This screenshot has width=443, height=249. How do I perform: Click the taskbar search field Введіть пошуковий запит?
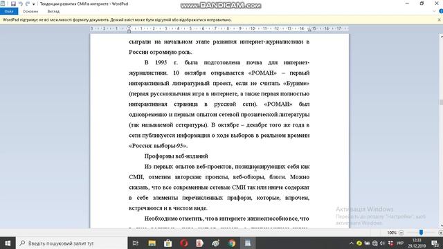72,243
